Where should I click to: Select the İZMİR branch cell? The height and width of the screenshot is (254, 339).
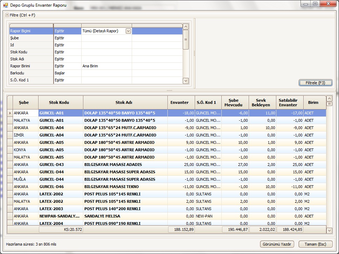[x=26, y=135]
